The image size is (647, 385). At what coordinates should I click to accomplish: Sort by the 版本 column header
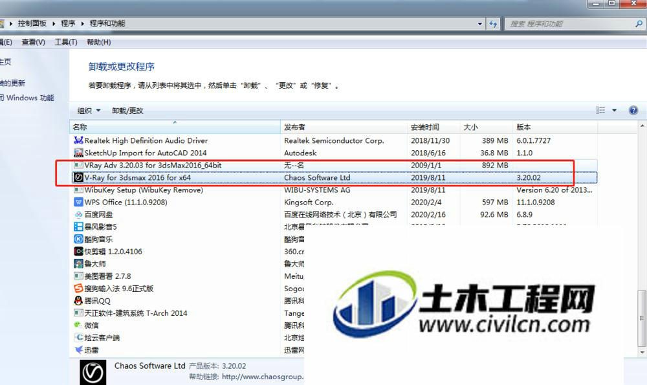click(x=555, y=127)
